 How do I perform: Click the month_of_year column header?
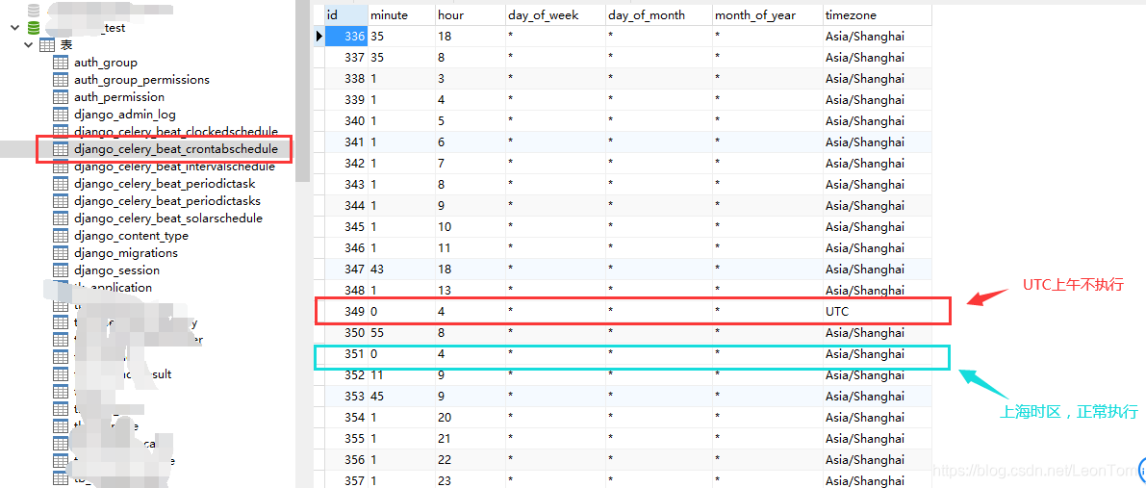(768, 14)
